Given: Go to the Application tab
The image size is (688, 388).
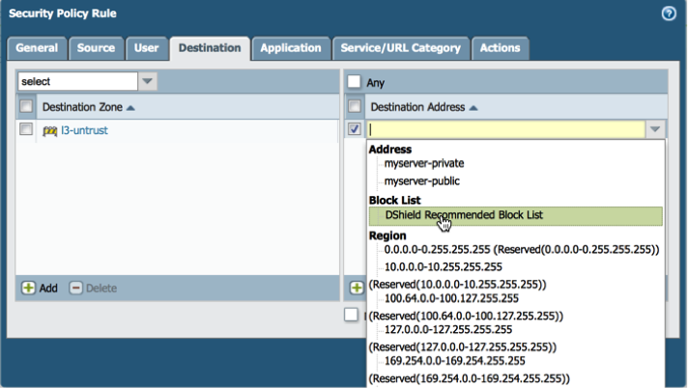Looking at the screenshot, I should pos(291,48).
